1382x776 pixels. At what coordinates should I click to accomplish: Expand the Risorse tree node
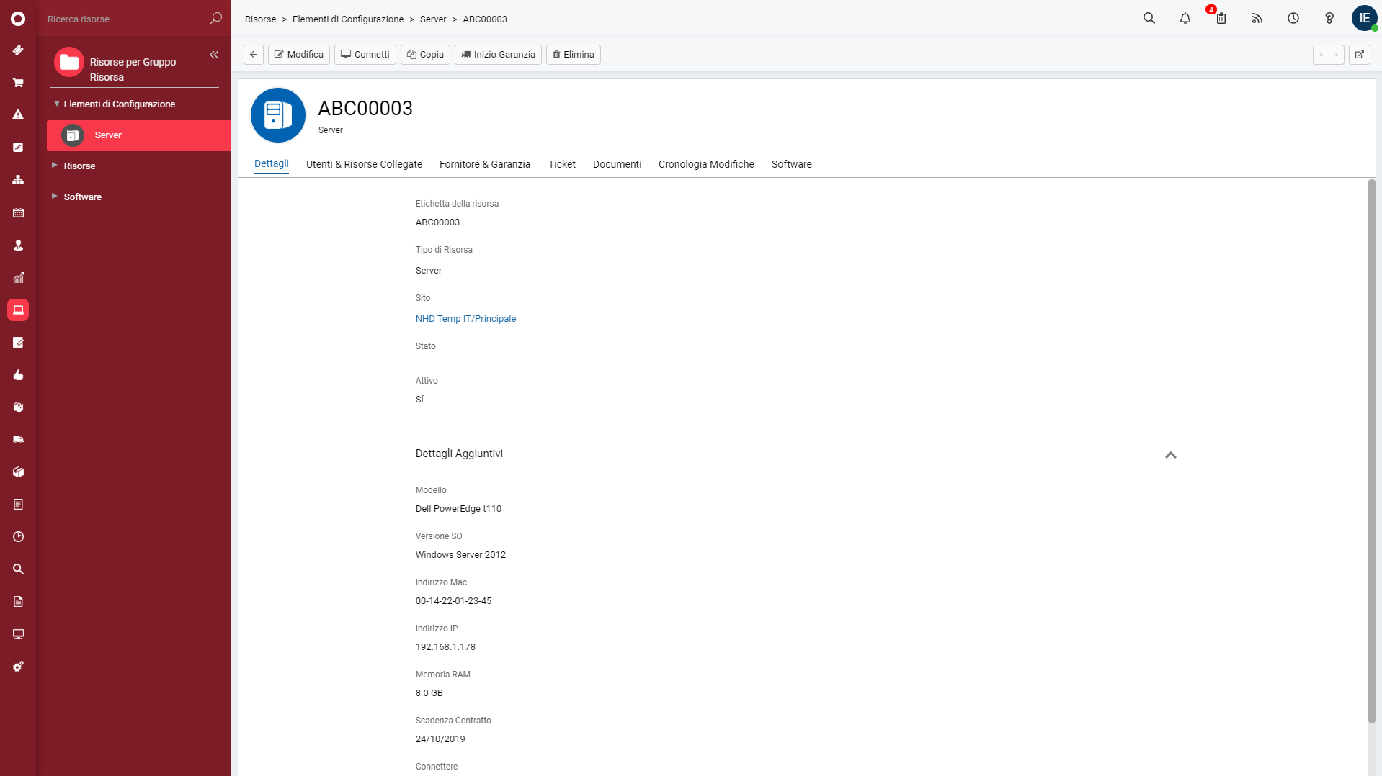coord(54,166)
